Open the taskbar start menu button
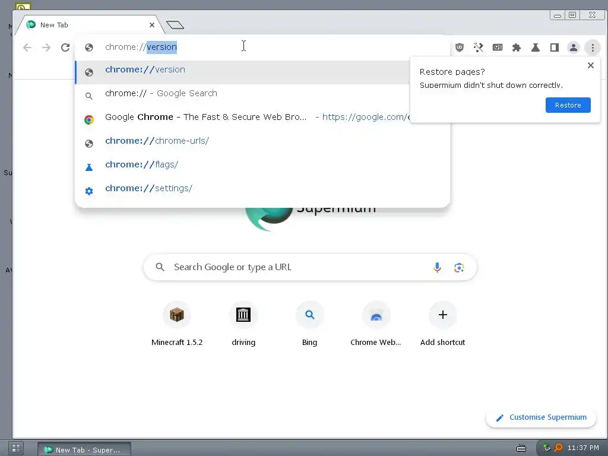 click(x=16, y=448)
